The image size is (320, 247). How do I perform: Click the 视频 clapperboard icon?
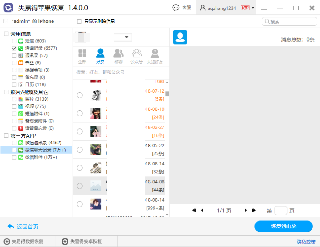point(21,106)
